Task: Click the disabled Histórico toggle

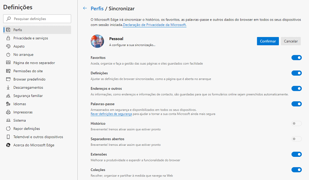Action: click(297, 123)
